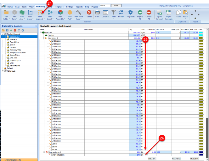Screen dimensions: 209x161
Task: Open the Settings ribbon tab
Action: 70,7
